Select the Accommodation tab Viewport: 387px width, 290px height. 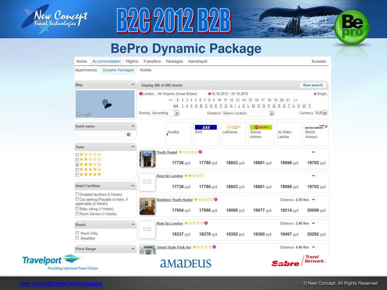[x=106, y=62]
